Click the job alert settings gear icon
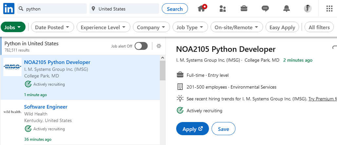The image size is (337, 145). coord(159,46)
